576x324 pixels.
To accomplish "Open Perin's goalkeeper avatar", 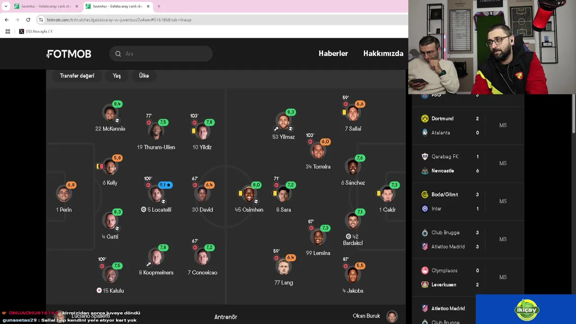I will coord(64,194).
